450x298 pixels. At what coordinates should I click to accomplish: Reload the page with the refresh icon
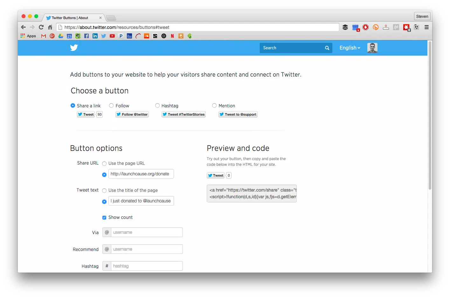[x=41, y=27]
